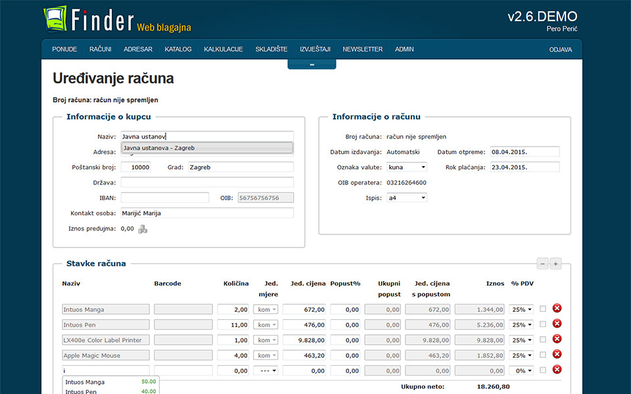Click the ODJAVA logout link
This screenshot has width=631, height=394.
tap(560, 50)
